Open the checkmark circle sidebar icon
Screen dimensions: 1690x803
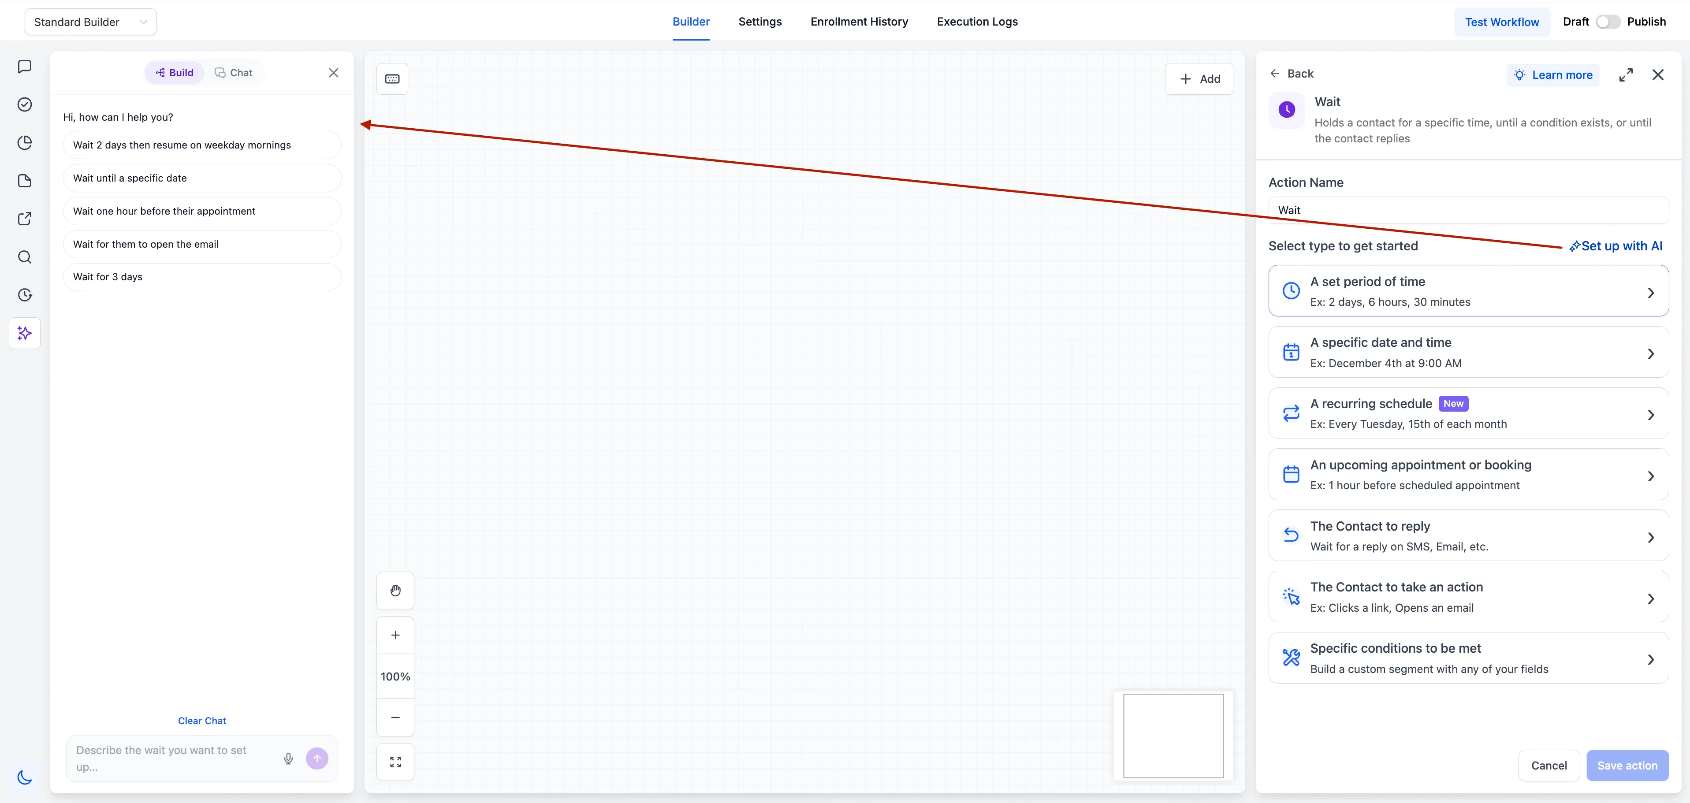point(24,104)
